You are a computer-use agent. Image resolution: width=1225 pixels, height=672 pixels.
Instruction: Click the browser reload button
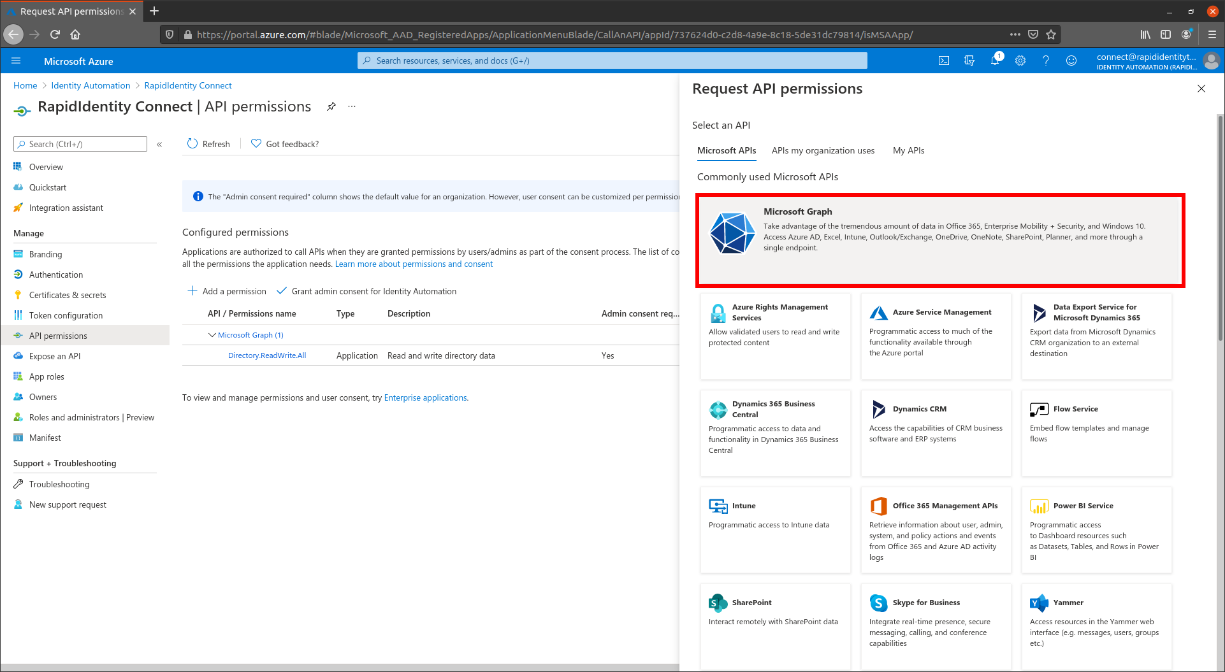tap(55, 34)
